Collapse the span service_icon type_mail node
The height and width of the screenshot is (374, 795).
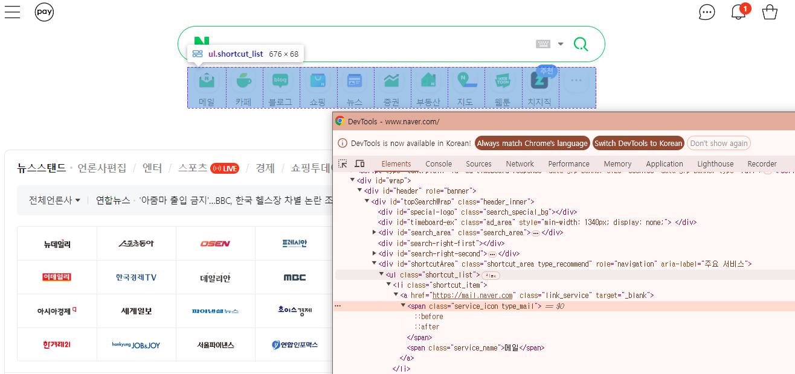click(x=403, y=306)
